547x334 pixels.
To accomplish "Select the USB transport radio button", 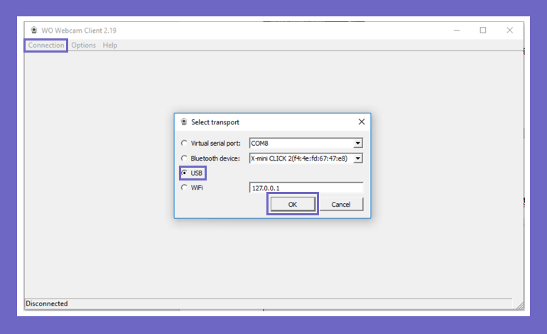I will 184,173.
